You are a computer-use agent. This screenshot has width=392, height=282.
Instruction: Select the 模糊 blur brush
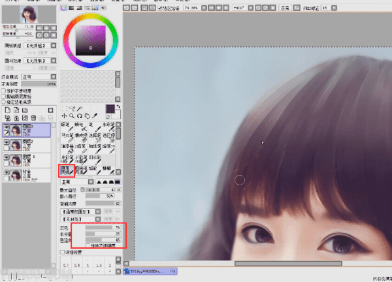coord(108,170)
